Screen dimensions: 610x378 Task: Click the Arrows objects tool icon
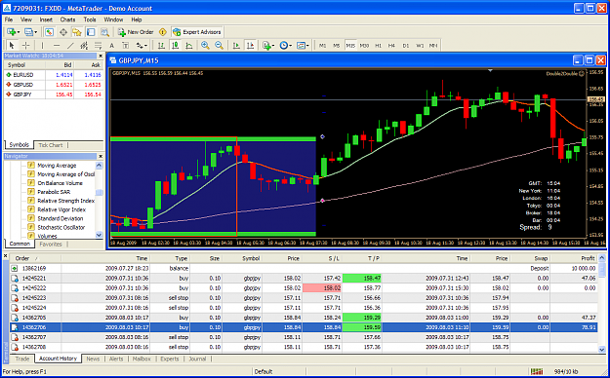[x=139, y=46]
